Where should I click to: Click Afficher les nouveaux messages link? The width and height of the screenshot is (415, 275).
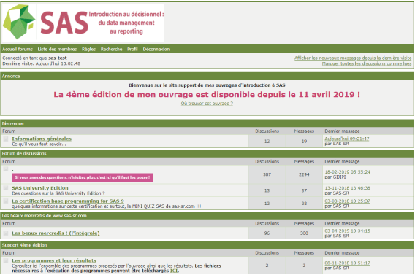pyautogui.click(x=353, y=58)
